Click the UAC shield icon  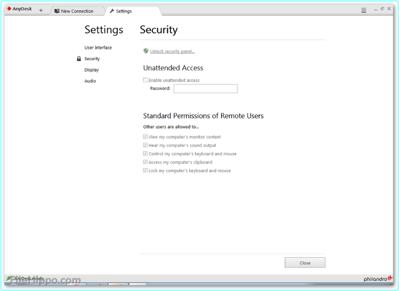click(x=146, y=51)
